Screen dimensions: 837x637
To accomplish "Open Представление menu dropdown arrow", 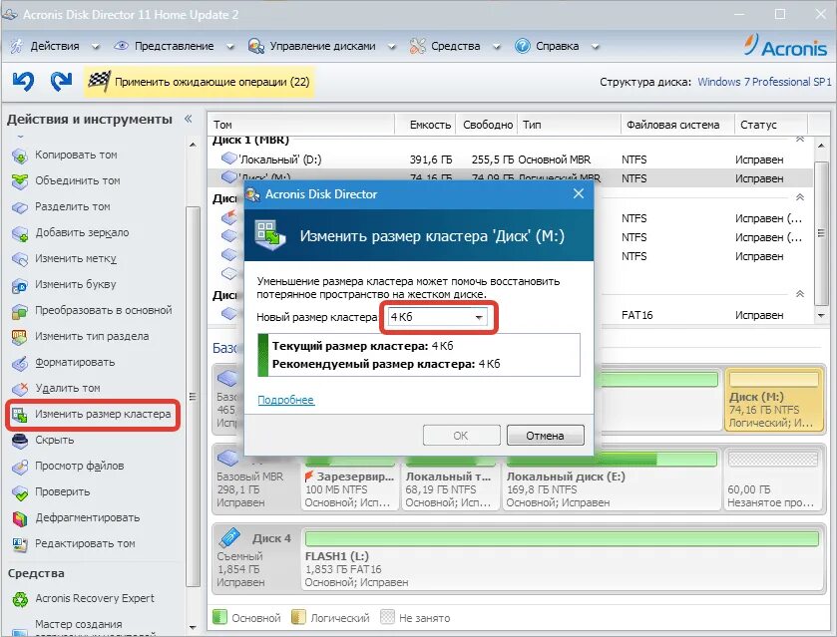I will (x=230, y=47).
